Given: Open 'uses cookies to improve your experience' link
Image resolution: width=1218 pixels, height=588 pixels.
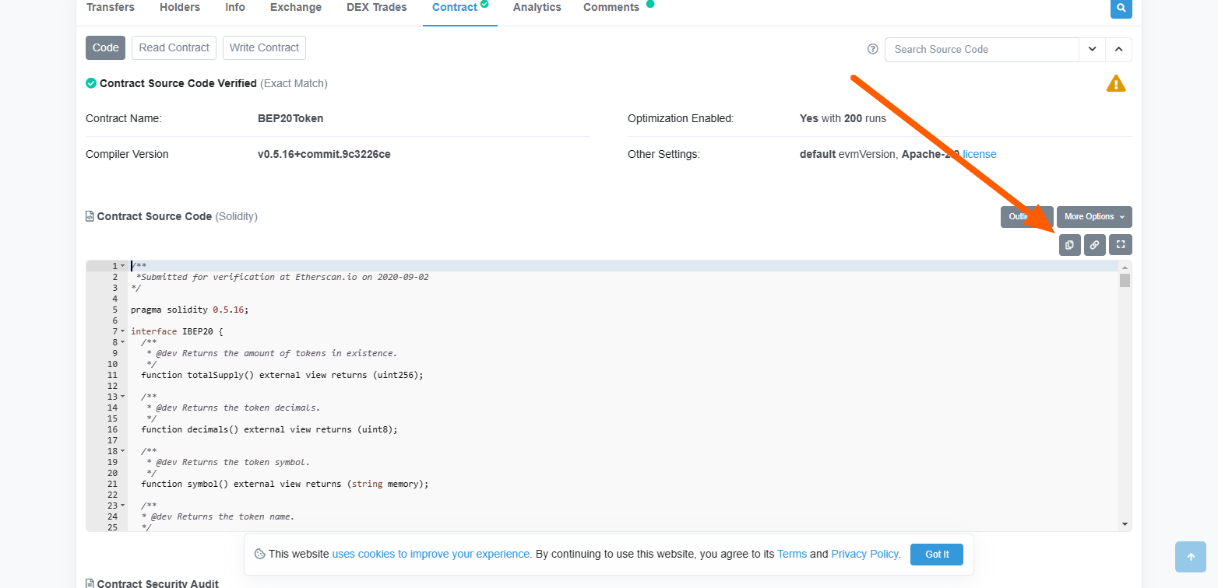Looking at the screenshot, I should pos(431,555).
